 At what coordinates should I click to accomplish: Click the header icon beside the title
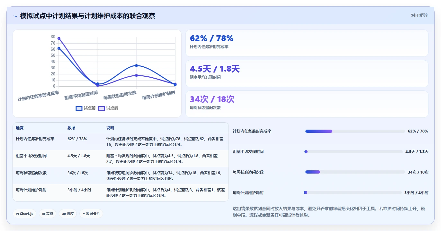(x=15, y=16)
